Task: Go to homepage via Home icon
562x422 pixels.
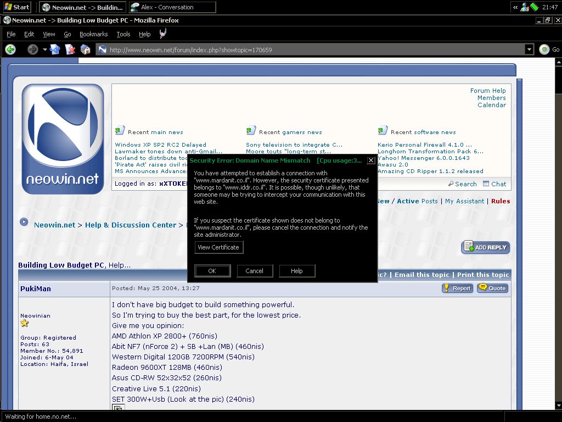Action: [x=85, y=49]
